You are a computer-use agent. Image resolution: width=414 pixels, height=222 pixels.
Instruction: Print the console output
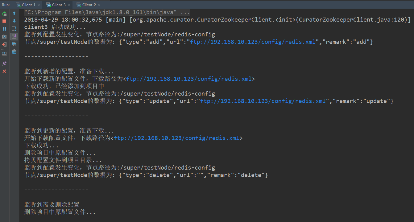click(x=14, y=44)
